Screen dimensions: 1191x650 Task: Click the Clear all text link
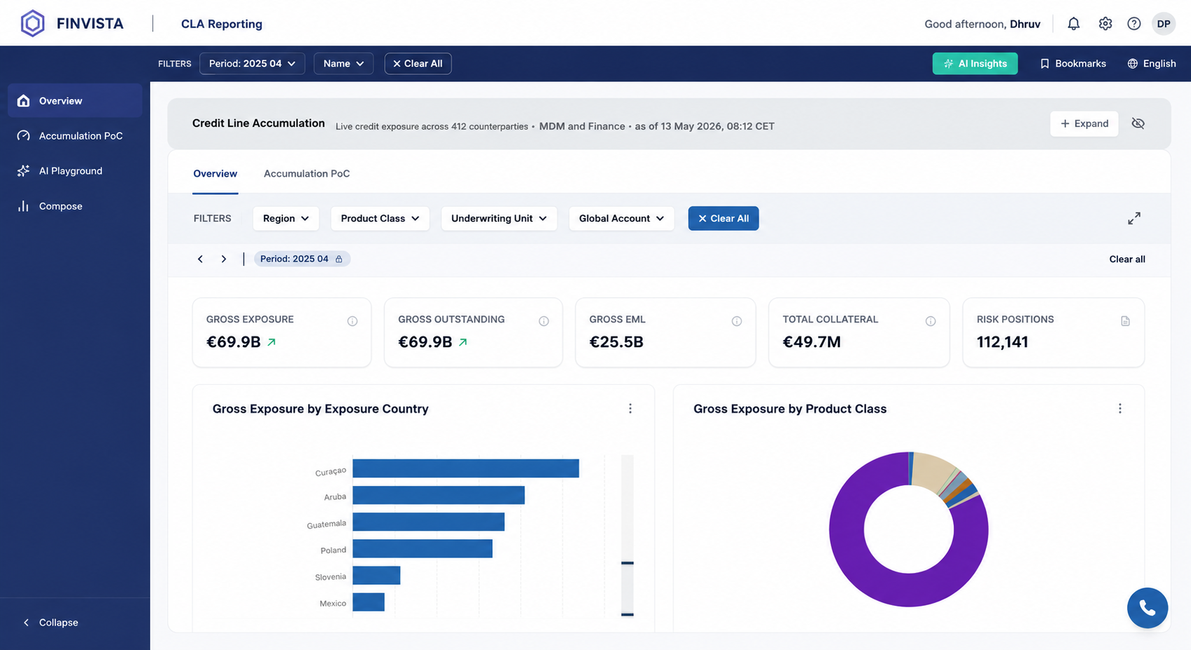(1127, 259)
